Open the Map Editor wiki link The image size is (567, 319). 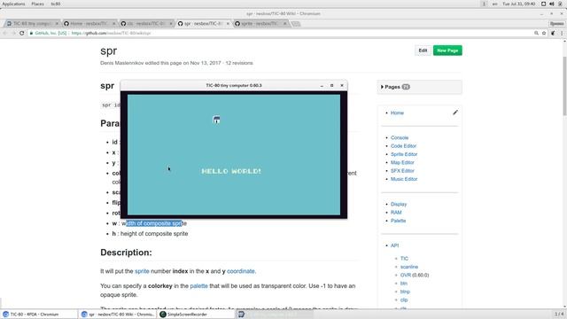pyautogui.click(x=402, y=163)
